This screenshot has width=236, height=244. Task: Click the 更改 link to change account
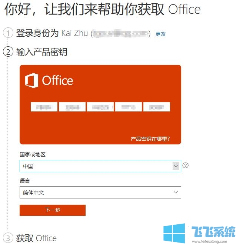click(160, 34)
